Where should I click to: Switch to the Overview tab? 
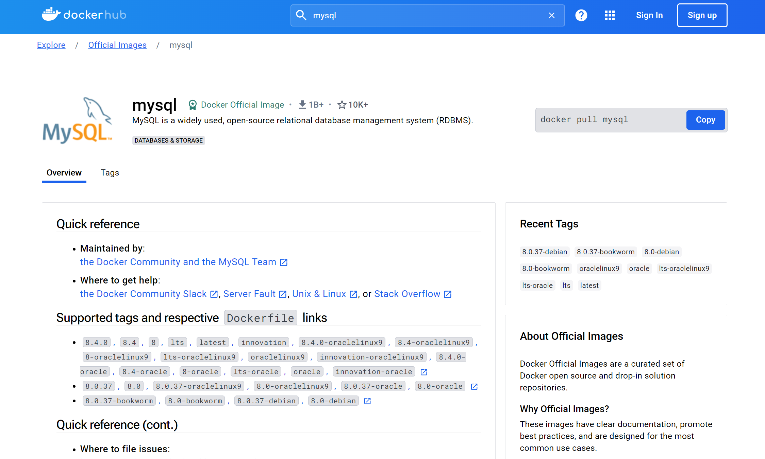64,173
